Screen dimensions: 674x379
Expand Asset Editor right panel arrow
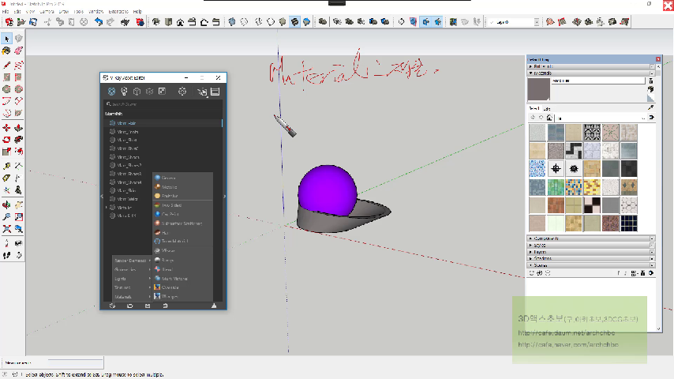(x=224, y=197)
